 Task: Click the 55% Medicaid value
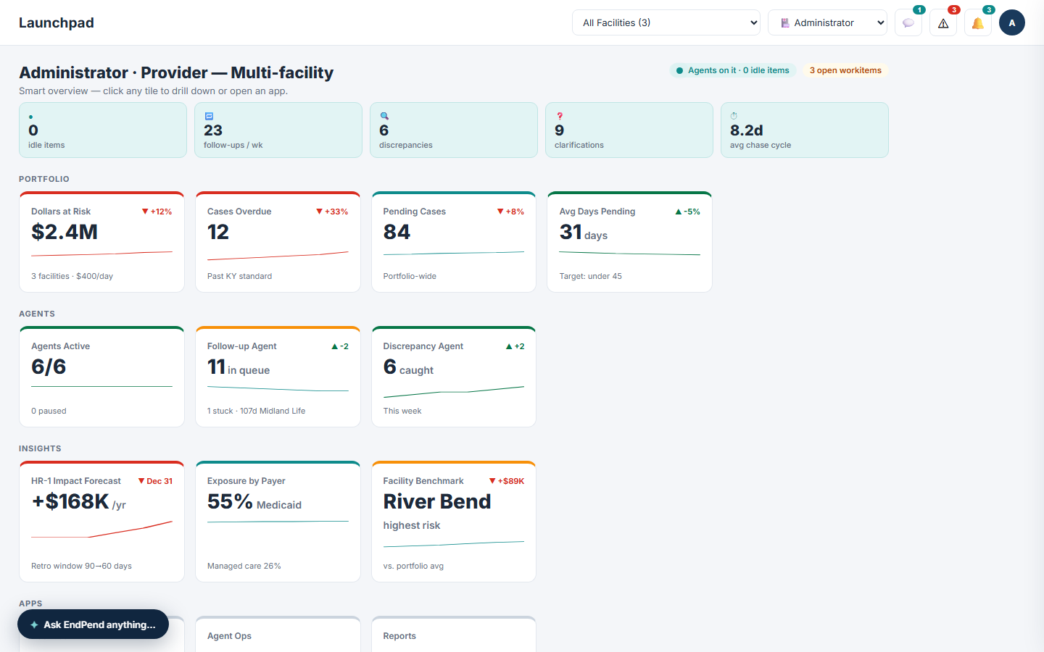click(254, 501)
